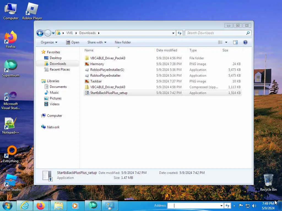Open the More view options dropdown
The height and width of the screenshot is (211, 282).
pos(226,42)
